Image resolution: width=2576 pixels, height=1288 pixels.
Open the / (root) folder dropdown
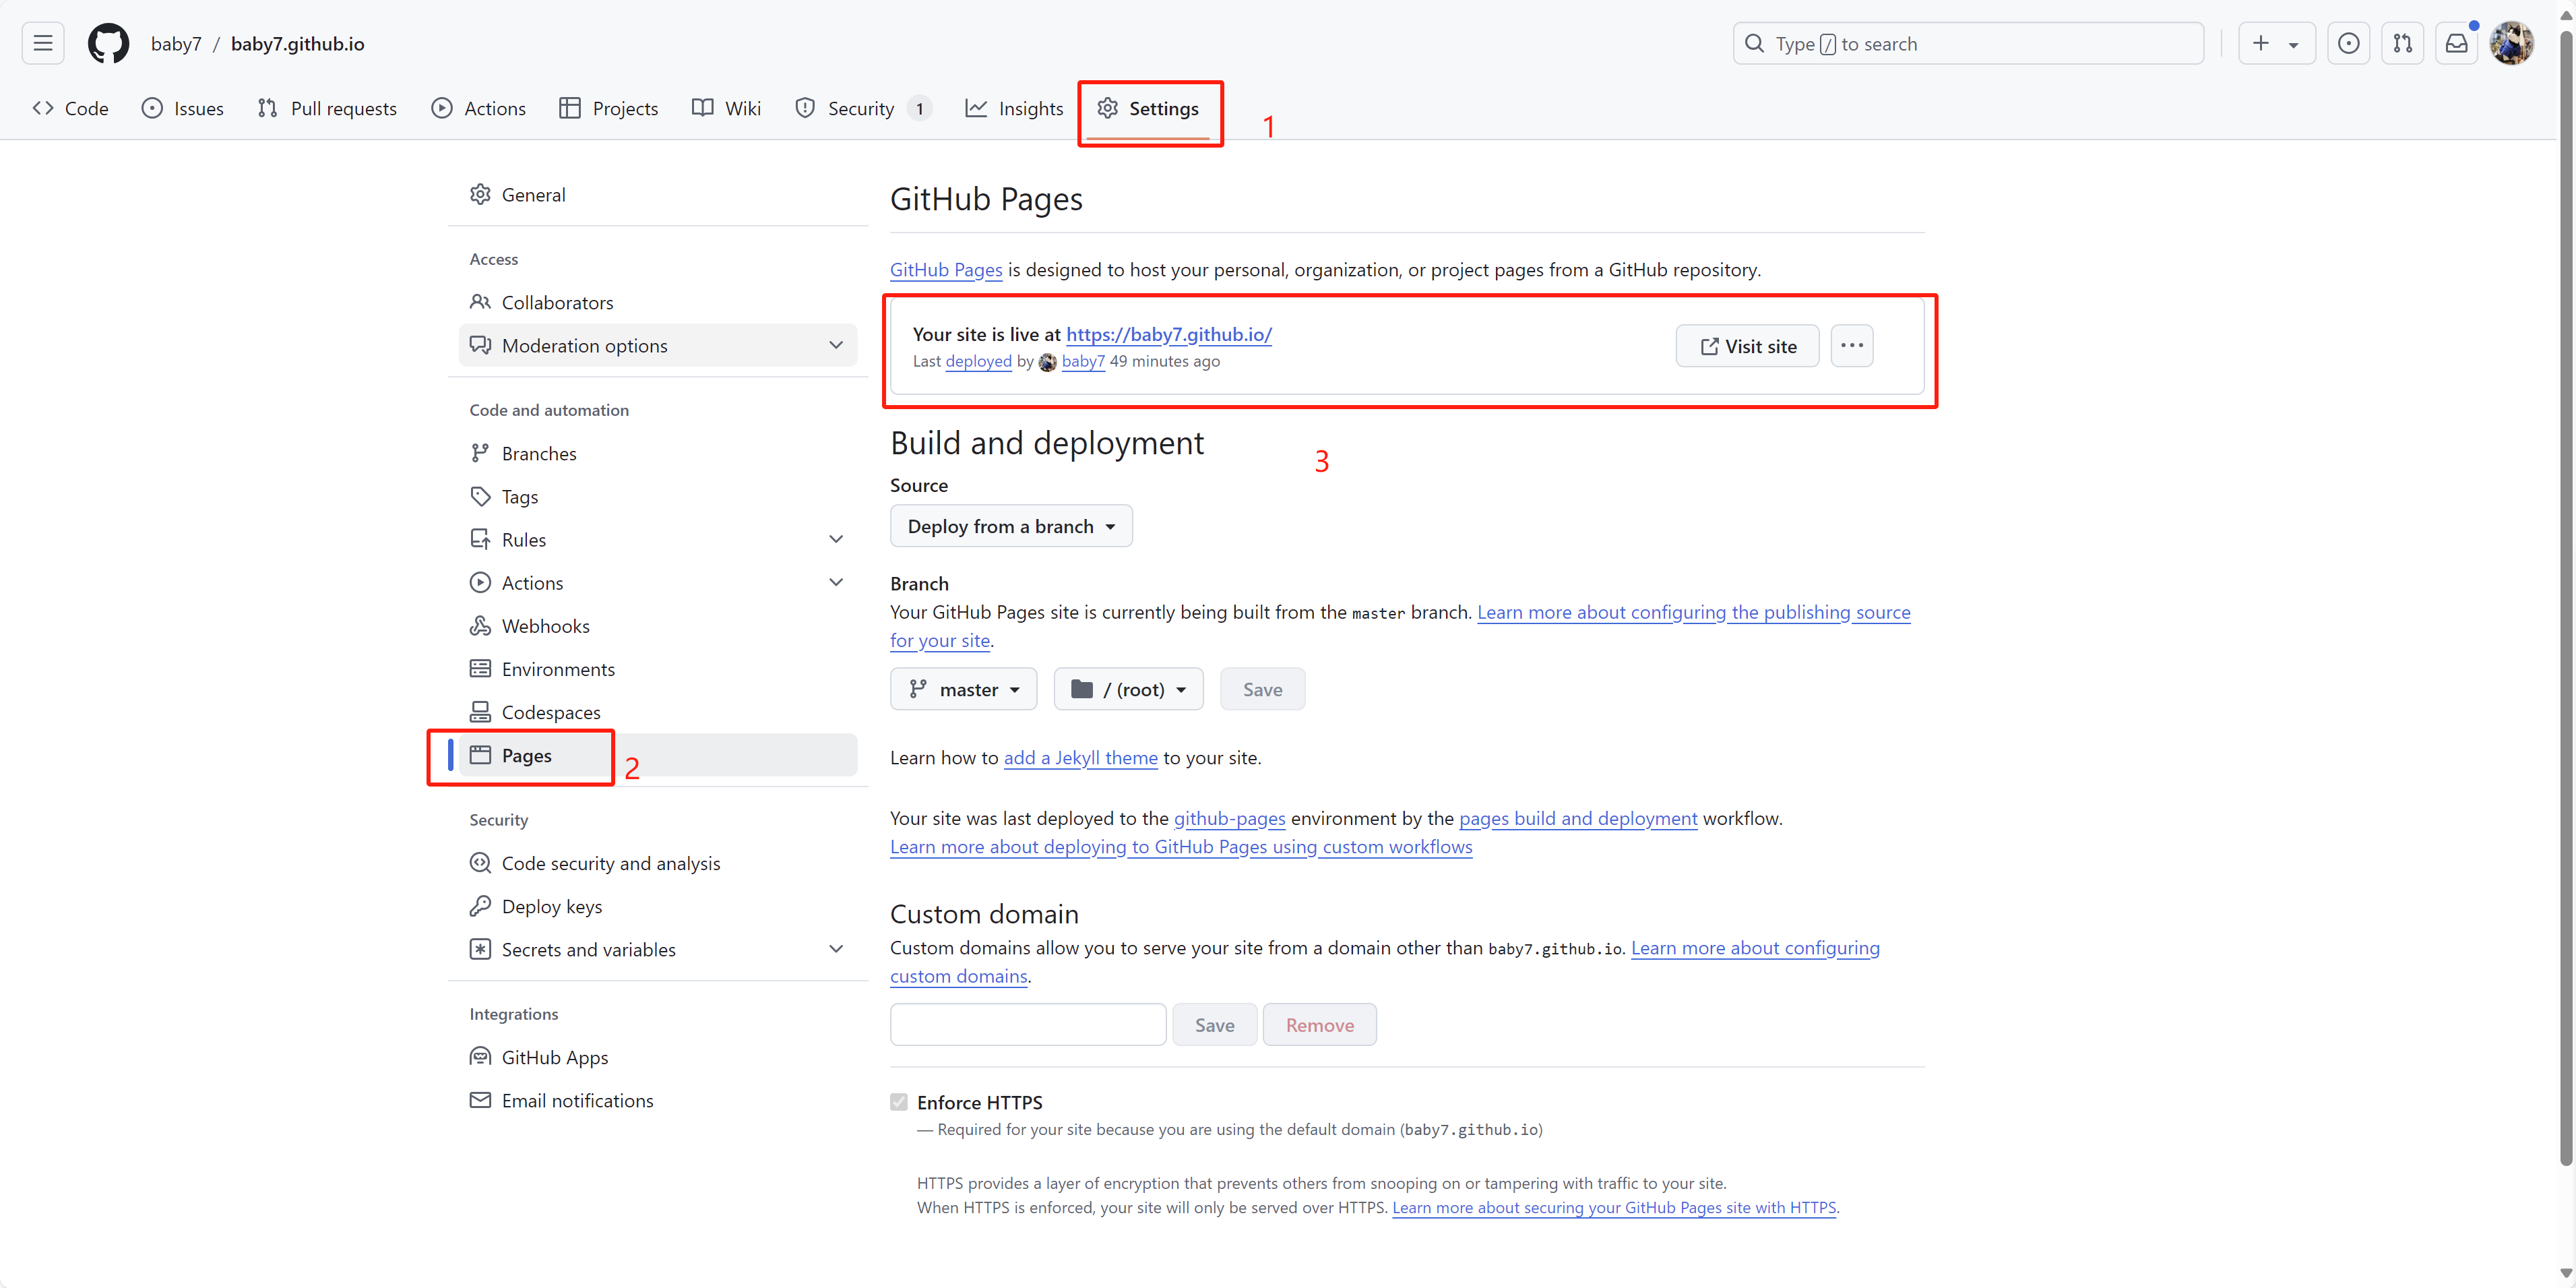pyautogui.click(x=1128, y=689)
